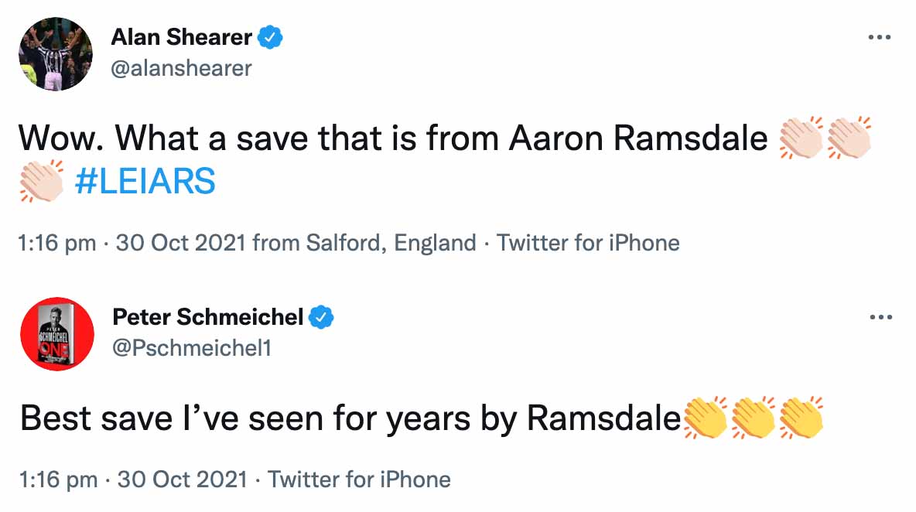
Task: Open the more options menu on Alan Shearer's tweet
Action: click(x=881, y=36)
